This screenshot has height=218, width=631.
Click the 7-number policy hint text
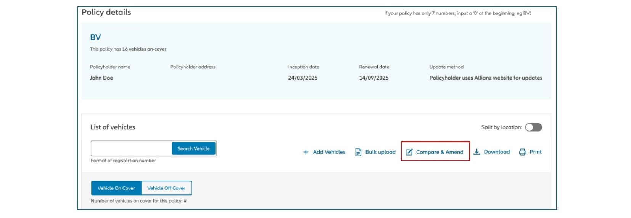point(457,13)
